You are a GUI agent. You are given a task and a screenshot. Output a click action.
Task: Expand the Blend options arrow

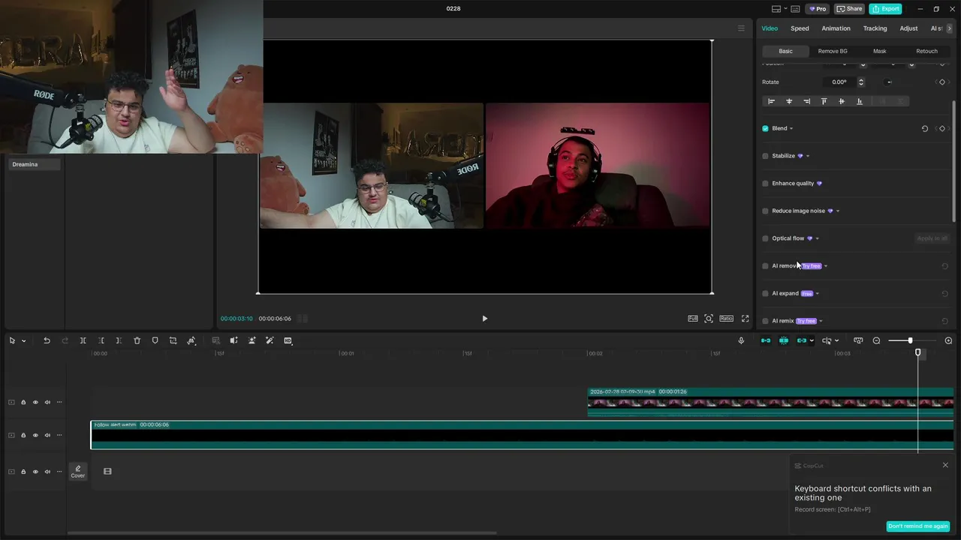[791, 129]
